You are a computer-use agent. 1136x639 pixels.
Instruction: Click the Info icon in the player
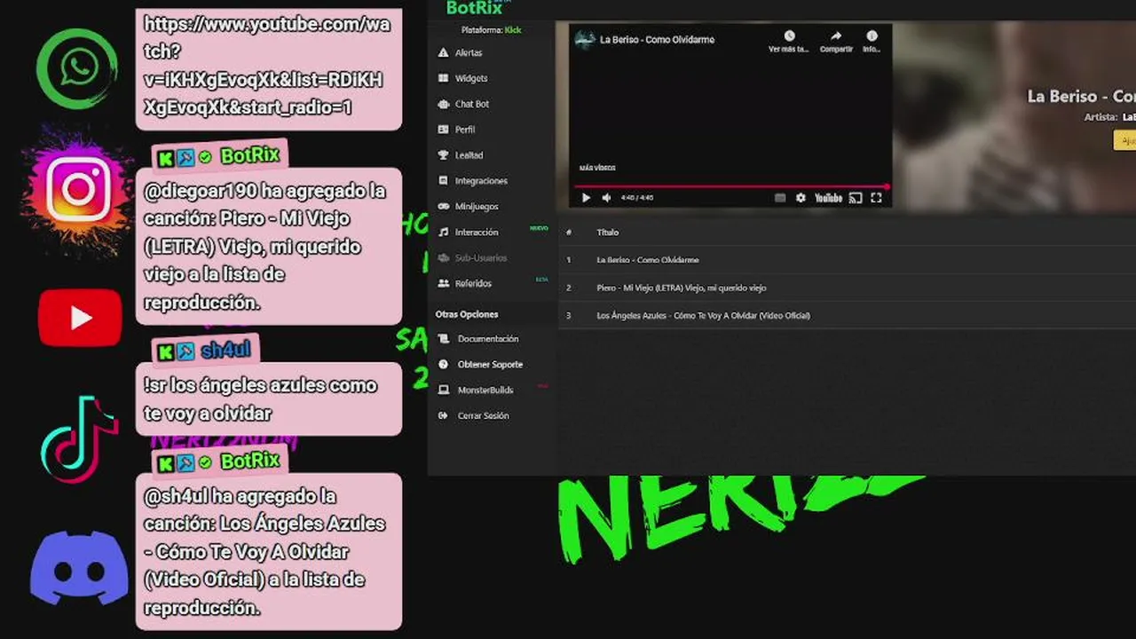click(872, 36)
